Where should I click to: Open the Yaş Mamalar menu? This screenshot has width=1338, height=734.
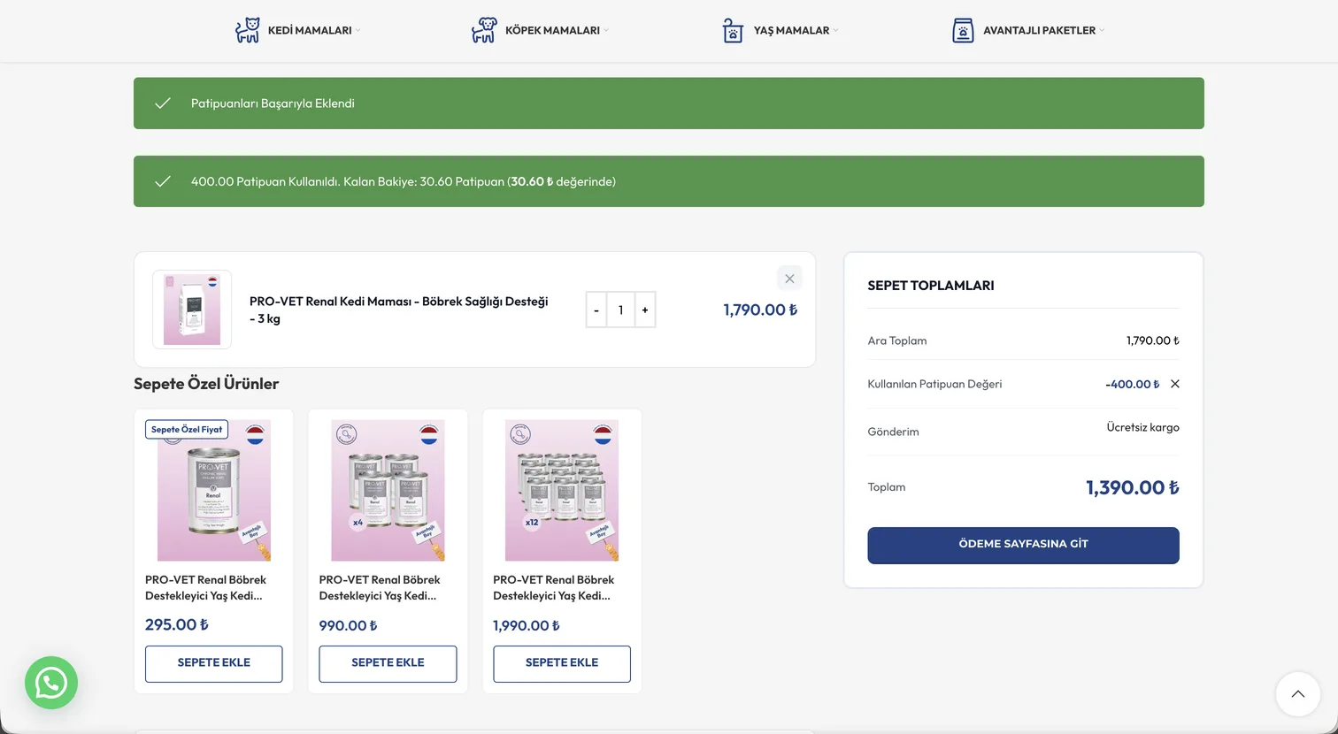pos(791,30)
